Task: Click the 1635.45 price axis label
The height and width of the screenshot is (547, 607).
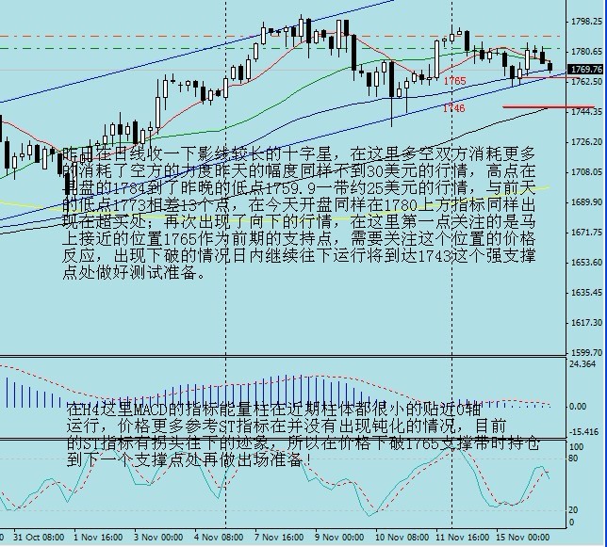Action: click(586, 292)
